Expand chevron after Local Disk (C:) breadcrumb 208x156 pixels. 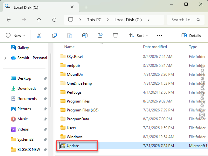(149, 20)
